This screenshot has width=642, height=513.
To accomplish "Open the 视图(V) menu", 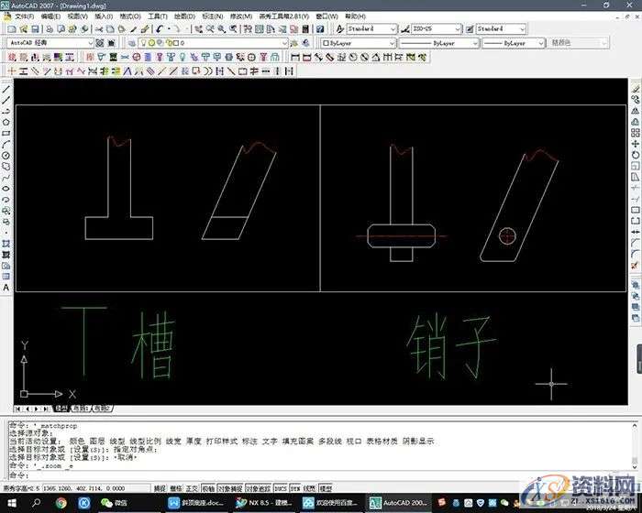I will pos(78,16).
